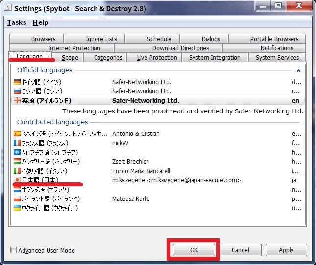Select the ウクライナ語 (ウクライナ) language row

coord(158,208)
